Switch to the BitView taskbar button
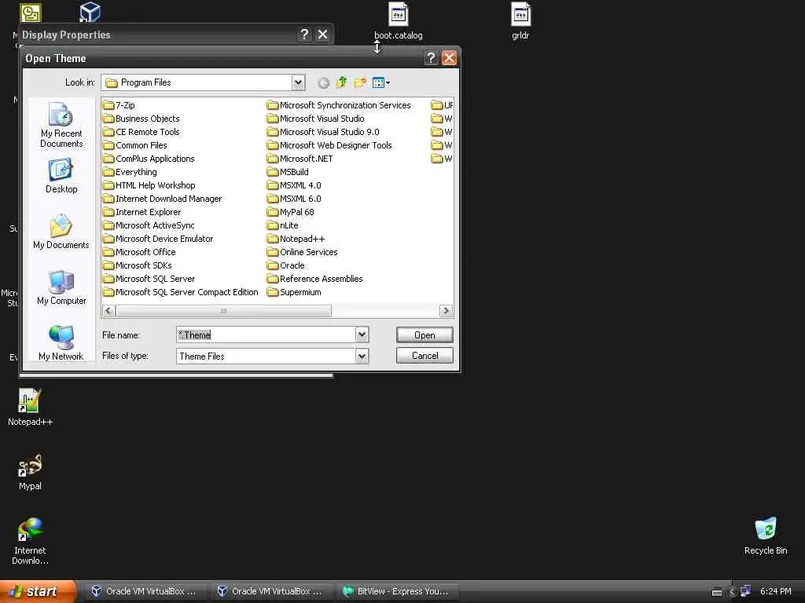The height and width of the screenshot is (603, 805). (x=397, y=591)
